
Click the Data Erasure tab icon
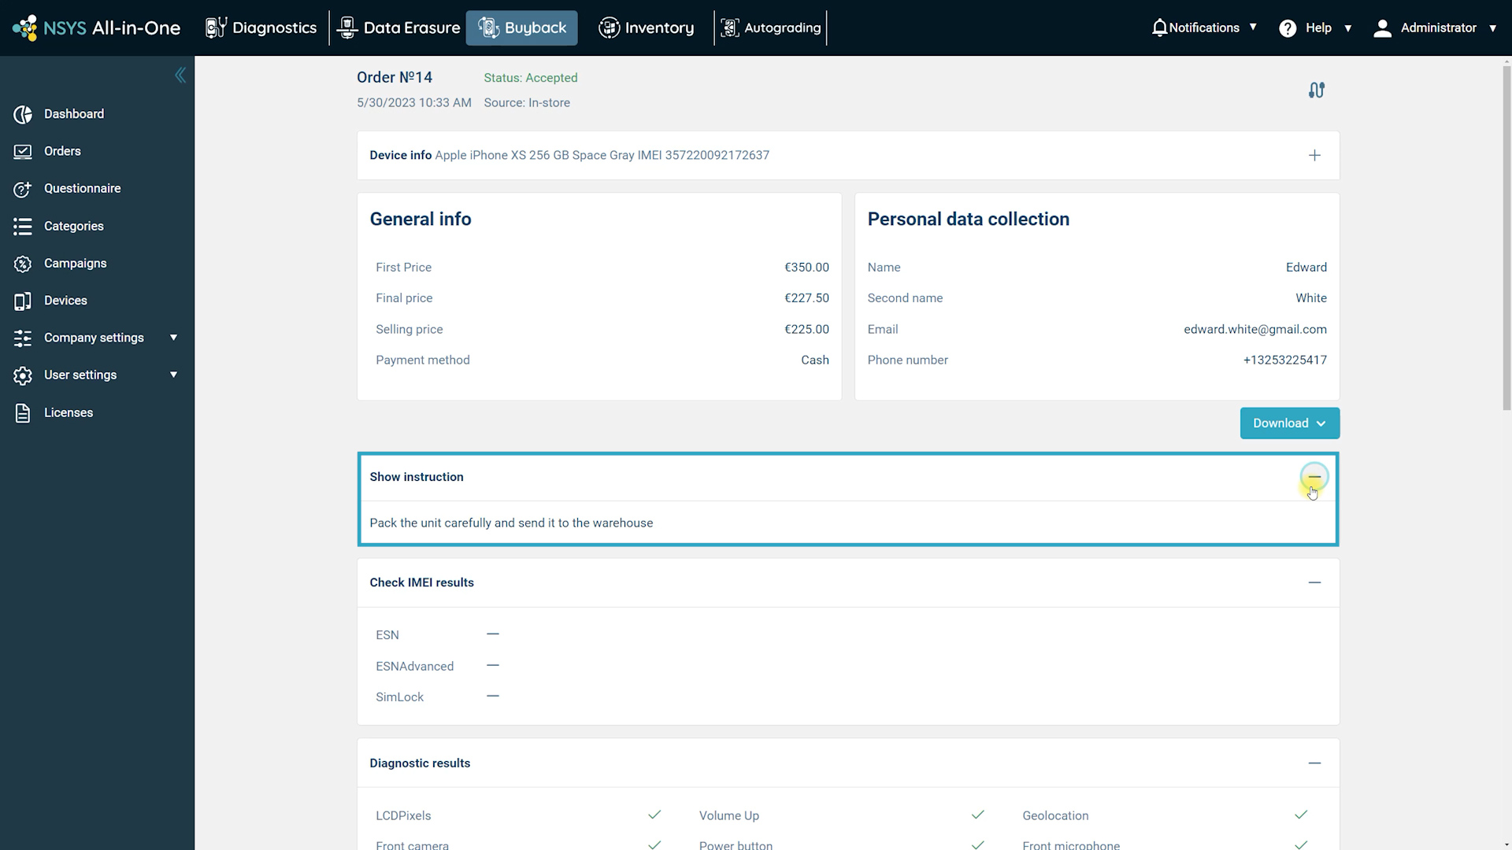346,28
